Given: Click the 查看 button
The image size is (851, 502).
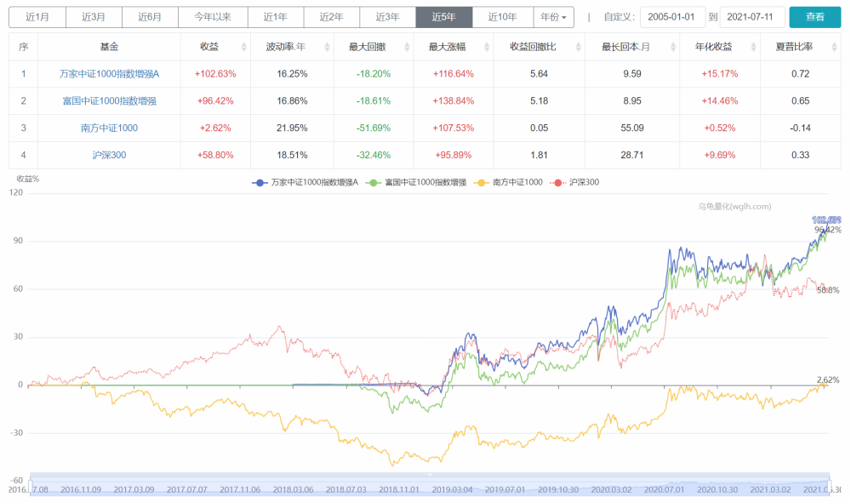Looking at the screenshot, I should tap(814, 17).
